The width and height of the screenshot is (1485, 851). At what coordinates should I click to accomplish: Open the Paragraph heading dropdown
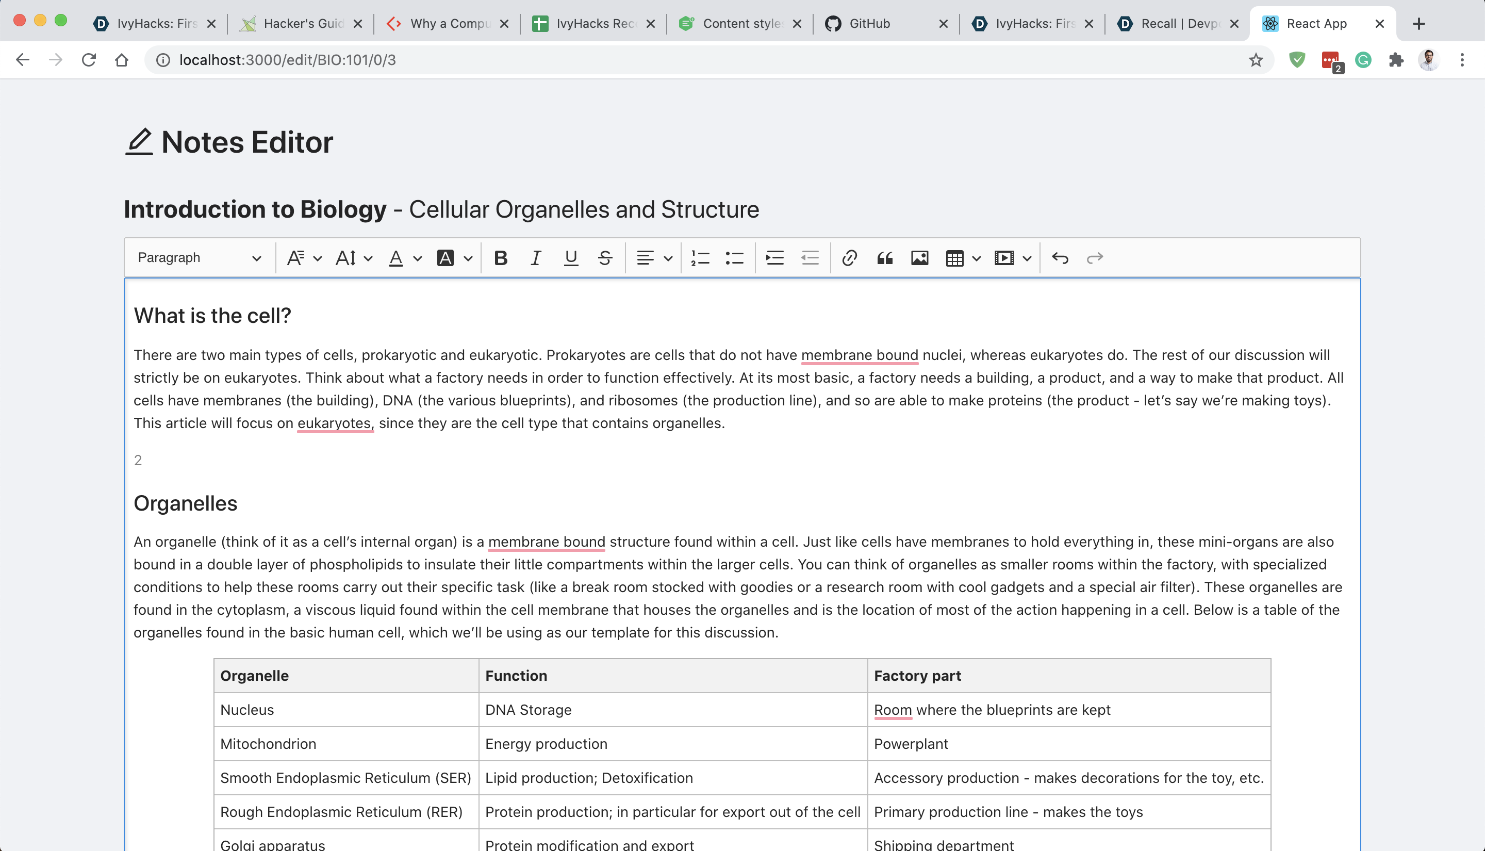pos(199,258)
